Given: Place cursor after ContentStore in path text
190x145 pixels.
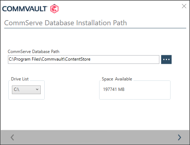Looking at the screenshot, I should click(x=91, y=59).
